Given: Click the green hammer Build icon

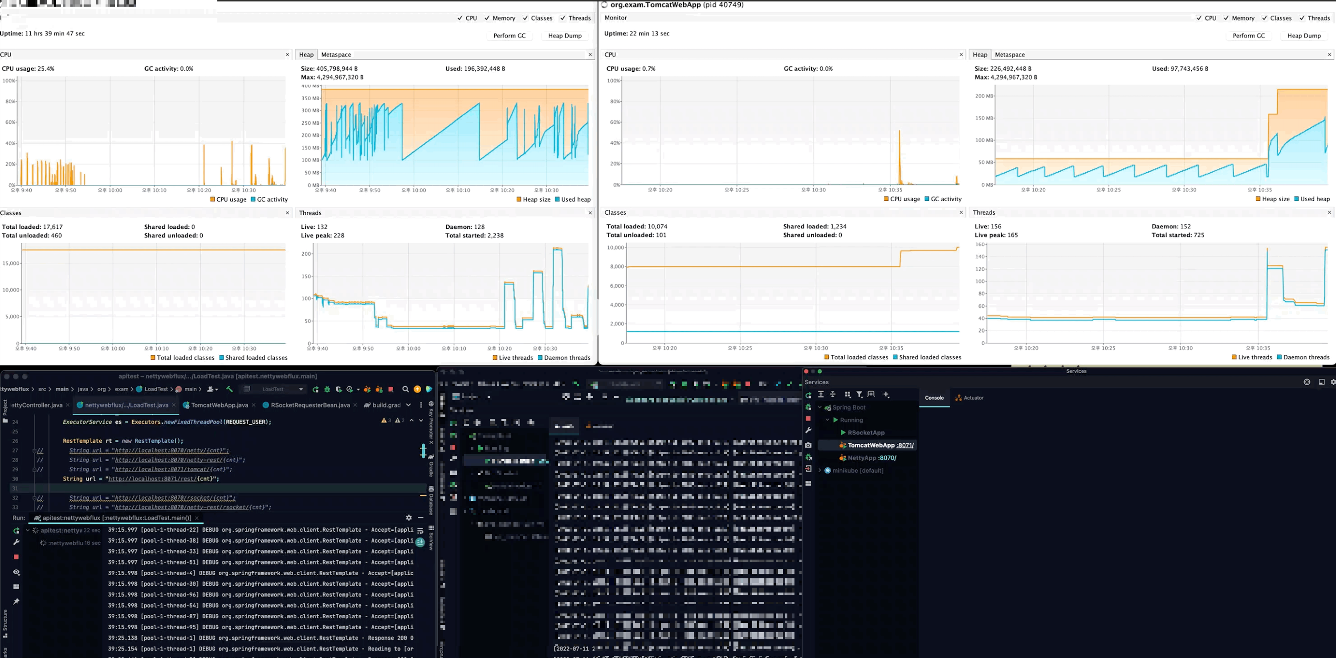Looking at the screenshot, I should pyautogui.click(x=230, y=389).
